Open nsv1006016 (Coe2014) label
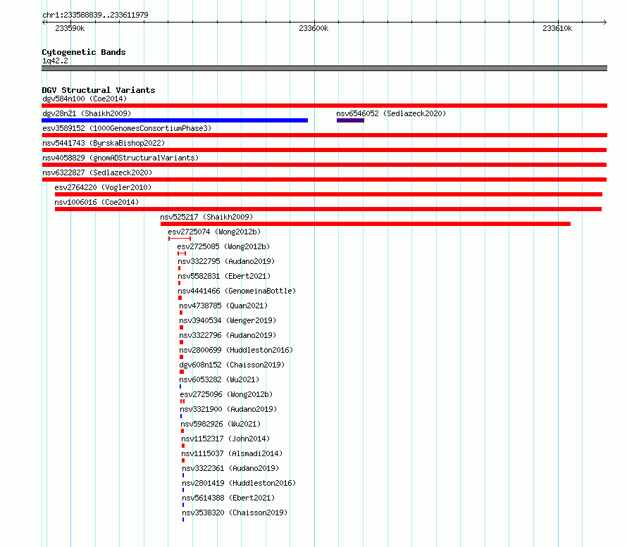Screen dimensions: 627x547 [97, 202]
